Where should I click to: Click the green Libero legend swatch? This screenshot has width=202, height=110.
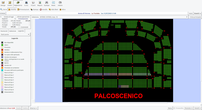[2, 45]
